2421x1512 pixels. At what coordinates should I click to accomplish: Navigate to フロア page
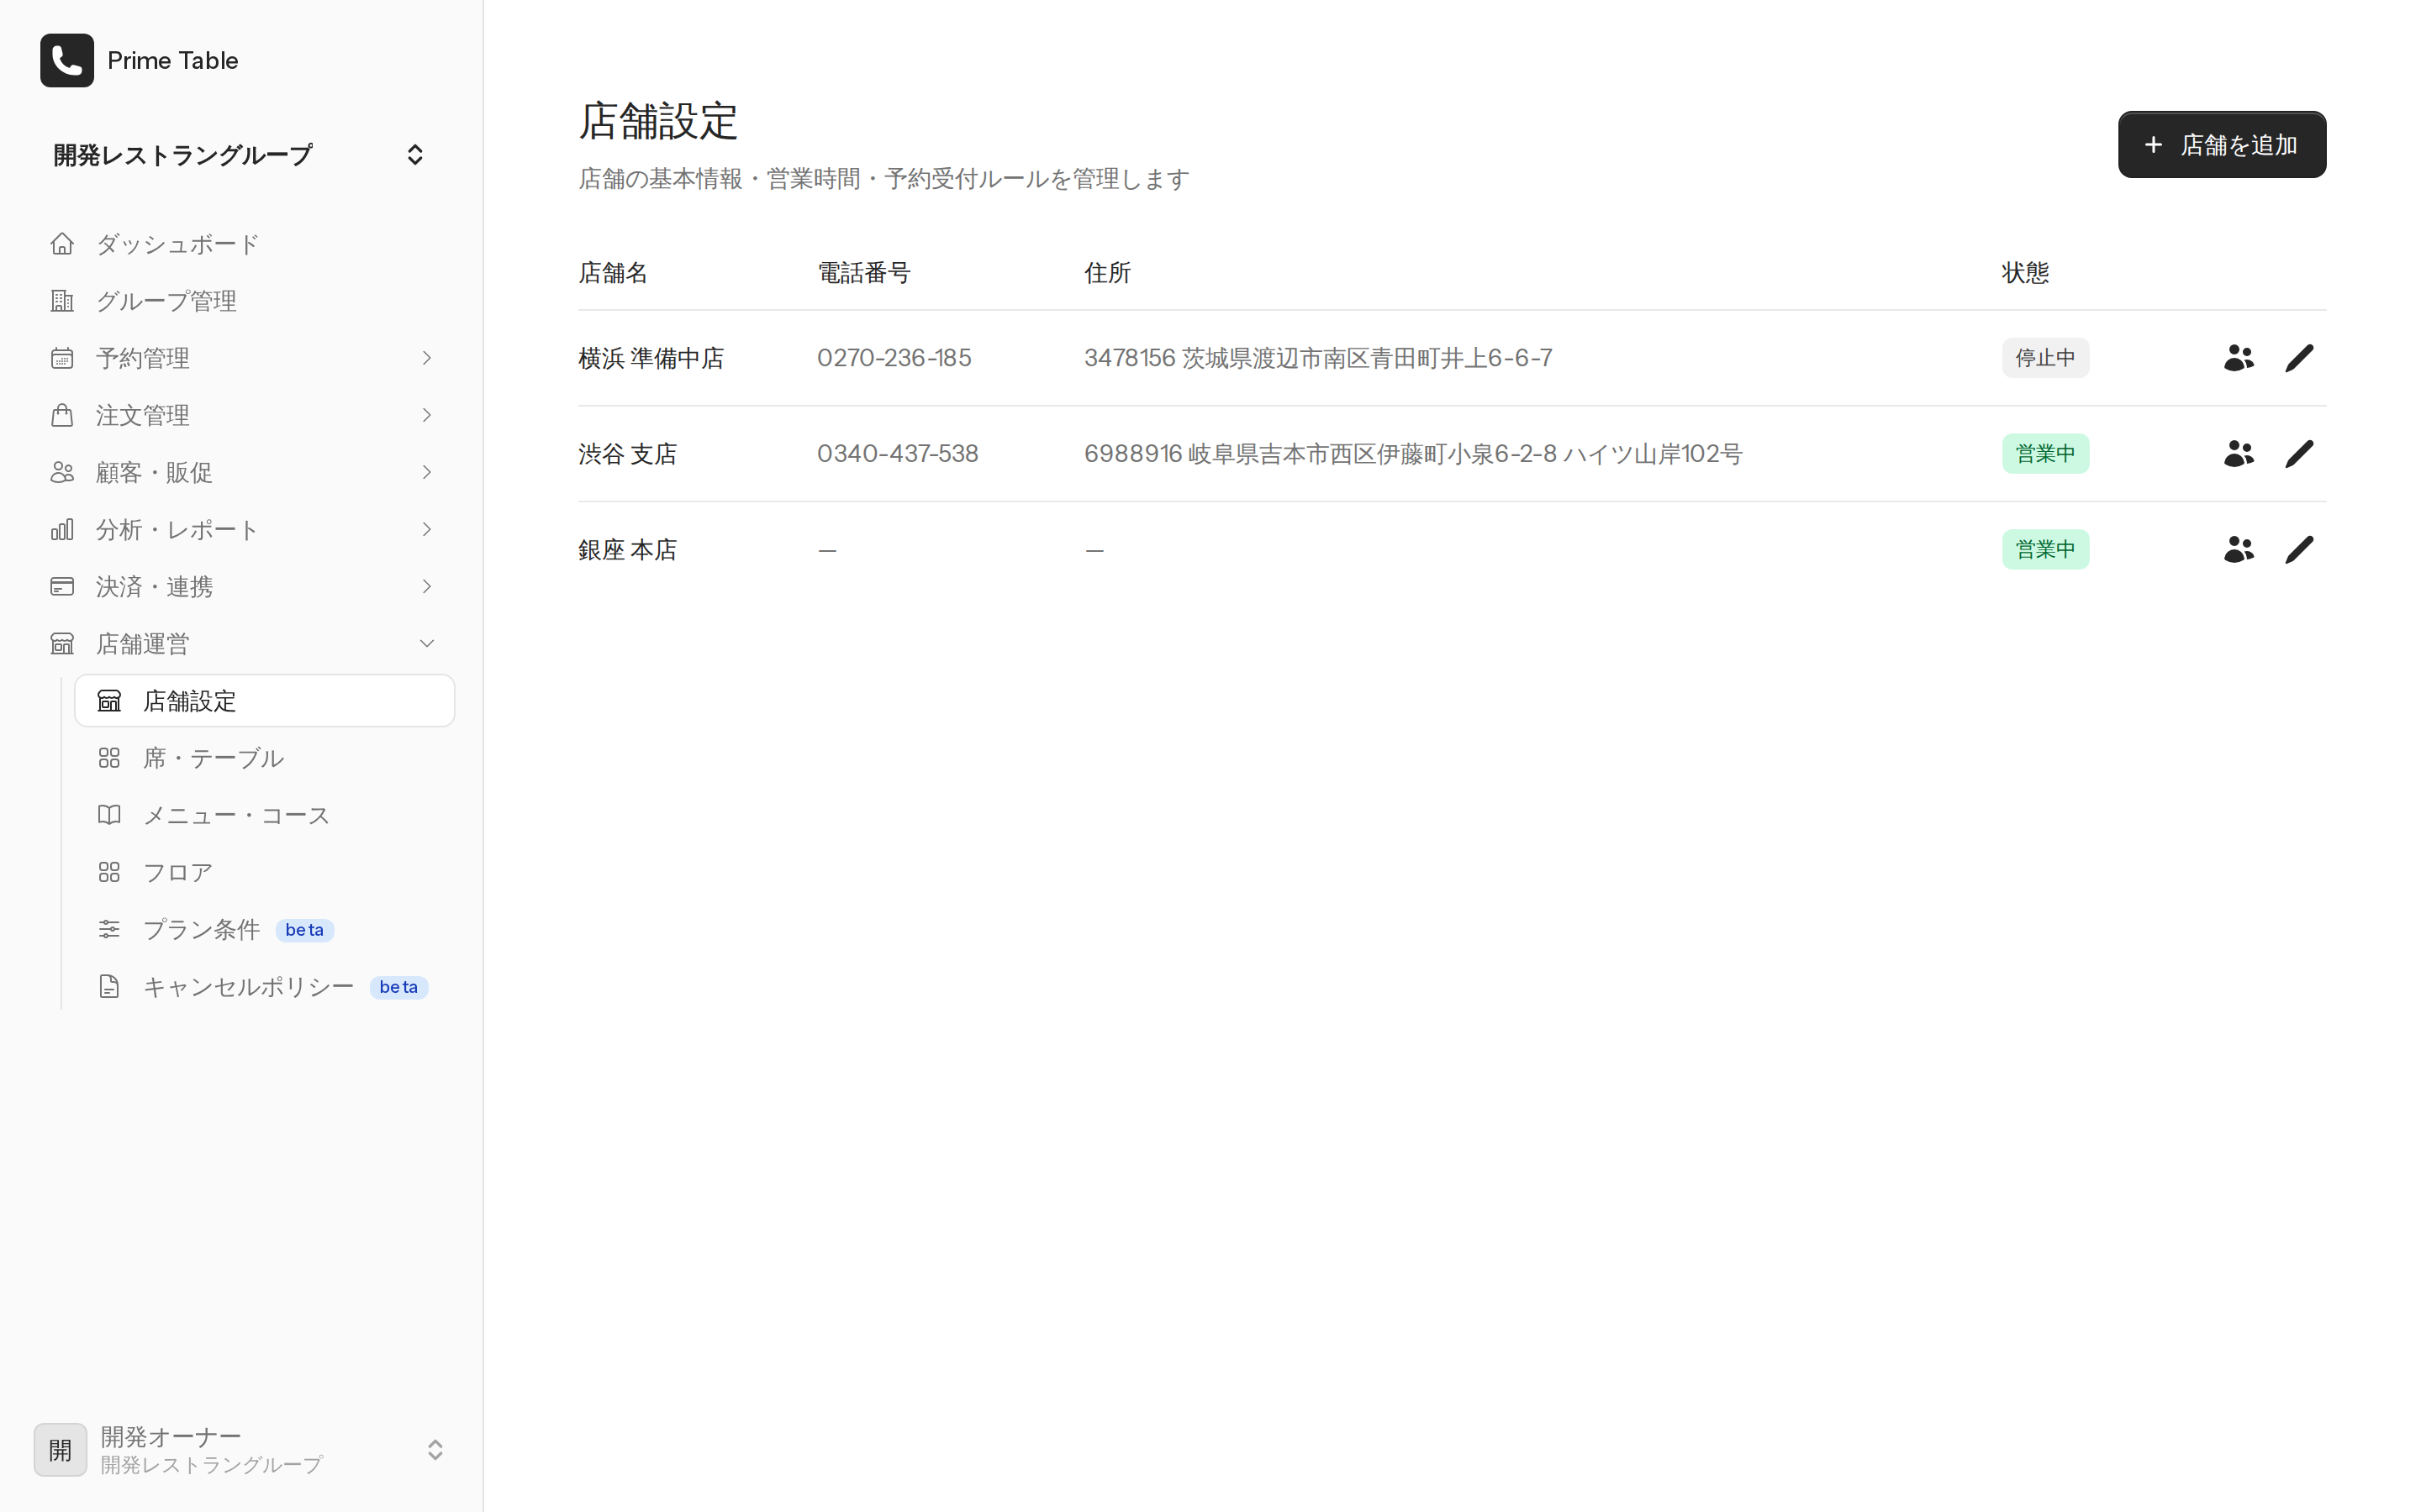pyautogui.click(x=264, y=872)
